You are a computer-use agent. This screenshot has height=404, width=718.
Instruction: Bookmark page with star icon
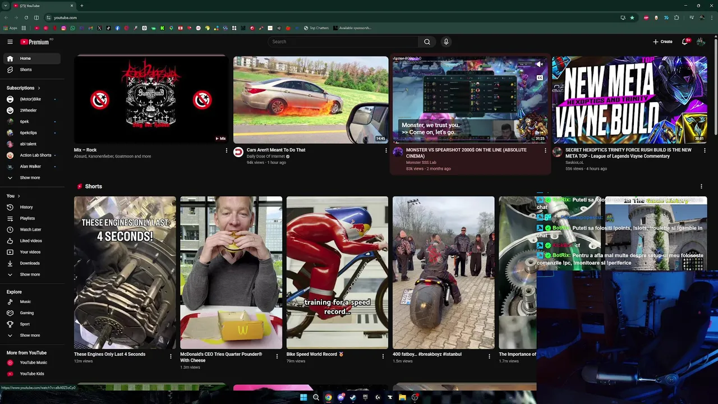pyautogui.click(x=632, y=17)
